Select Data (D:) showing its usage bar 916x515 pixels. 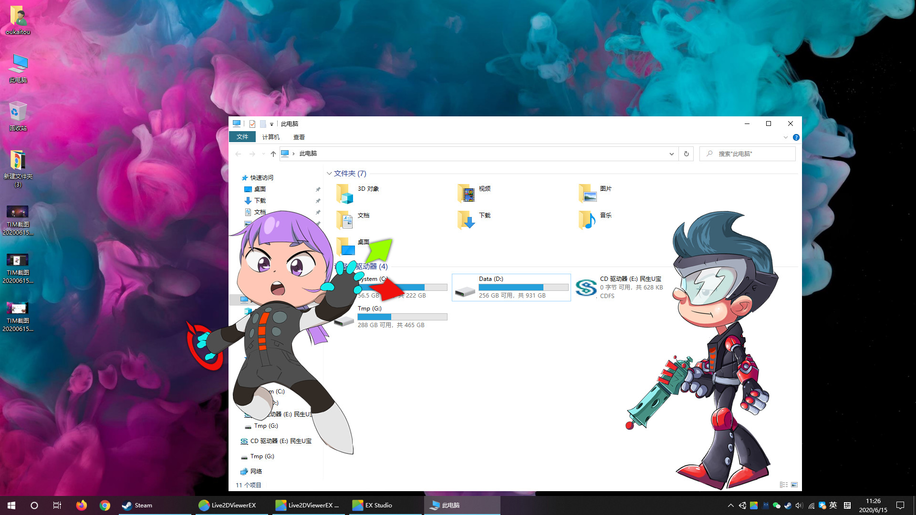coord(510,287)
